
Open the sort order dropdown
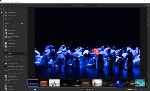[x=40, y=89]
